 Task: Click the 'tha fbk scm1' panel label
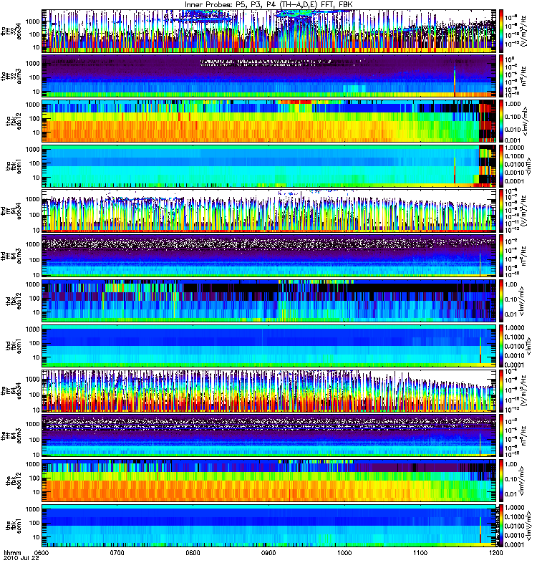[14, 166]
